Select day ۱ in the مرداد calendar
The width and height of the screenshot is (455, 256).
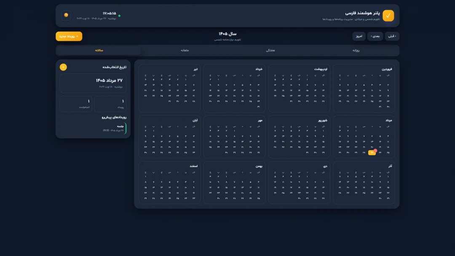point(356,131)
